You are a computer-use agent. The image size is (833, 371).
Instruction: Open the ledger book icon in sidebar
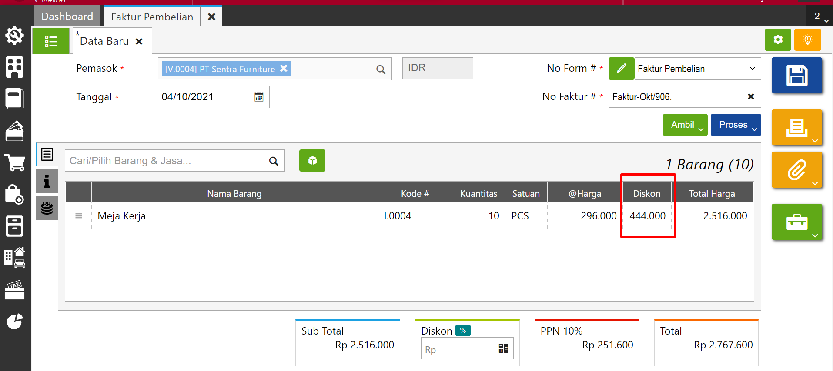(15, 99)
